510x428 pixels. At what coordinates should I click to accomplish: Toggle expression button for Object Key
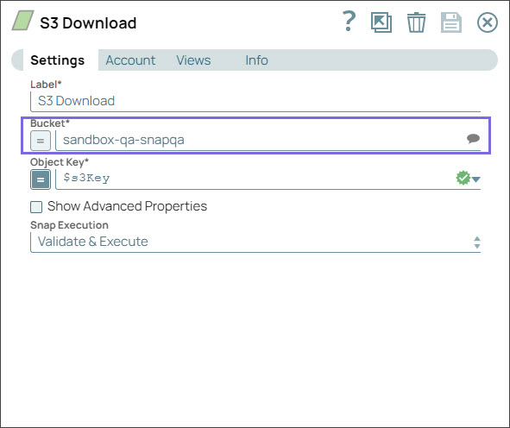41,179
